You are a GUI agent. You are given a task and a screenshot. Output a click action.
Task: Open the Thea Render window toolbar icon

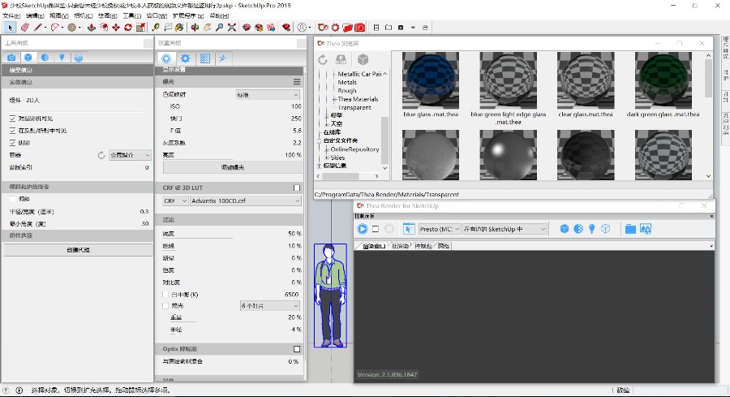(x=323, y=28)
